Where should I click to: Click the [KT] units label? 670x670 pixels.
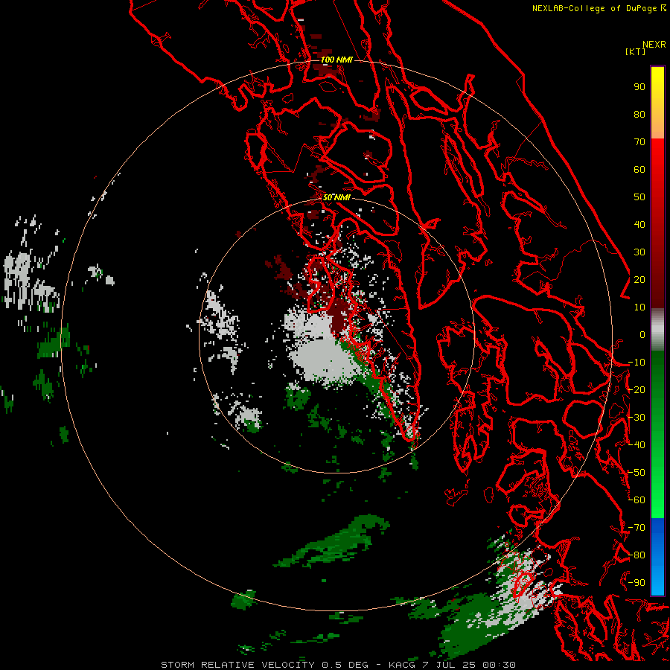pyautogui.click(x=635, y=51)
